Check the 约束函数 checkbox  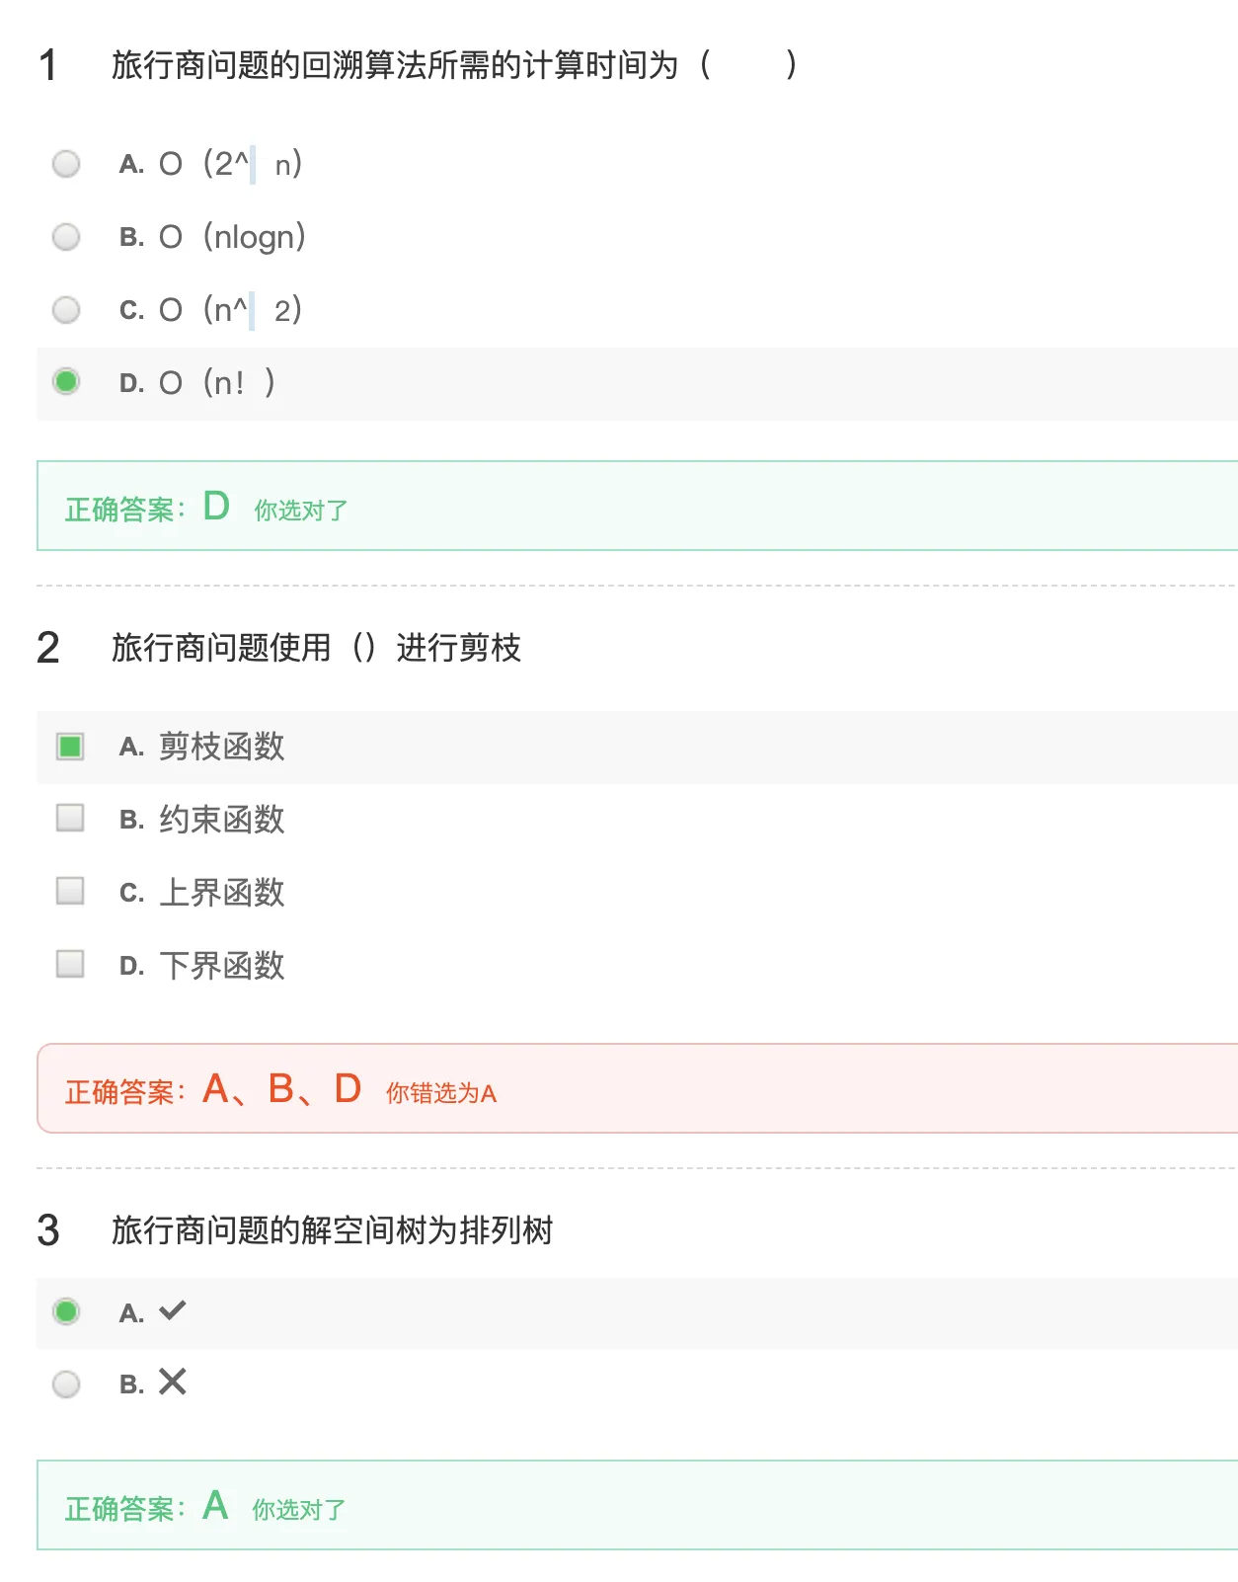[70, 818]
